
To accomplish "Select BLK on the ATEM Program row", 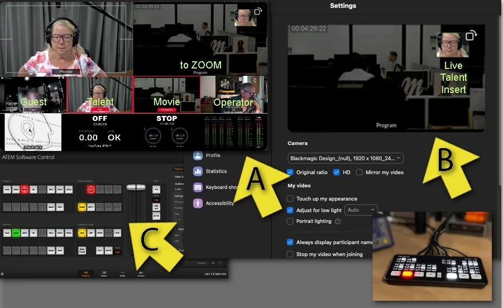I will [51, 189].
